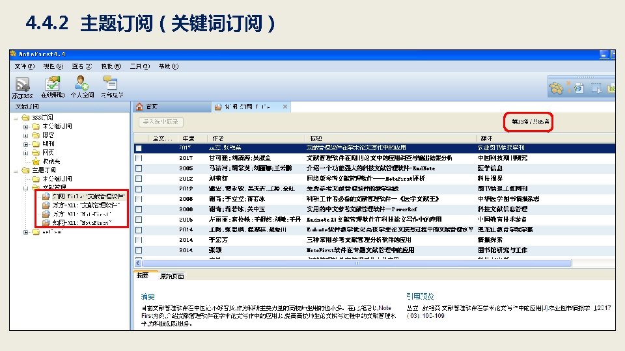Expand the wellsml tree node
The image size is (625, 351).
click(26, 232)
